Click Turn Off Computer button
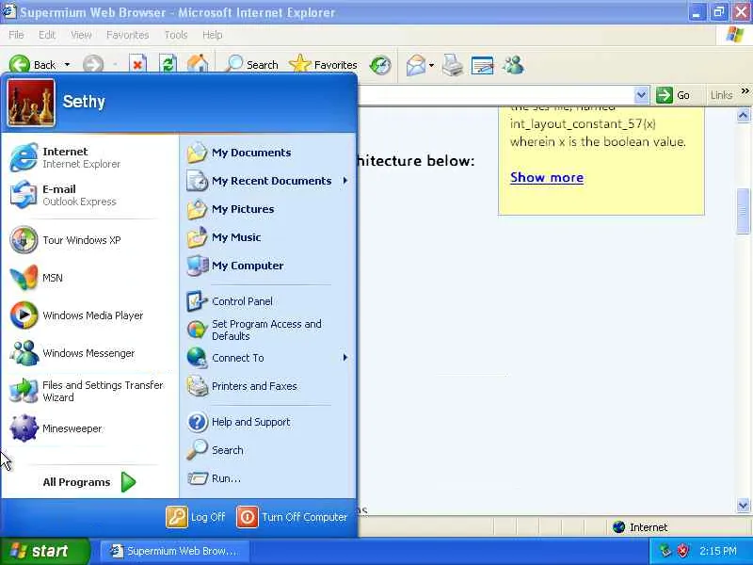753x565 pixels. (292, 517)
